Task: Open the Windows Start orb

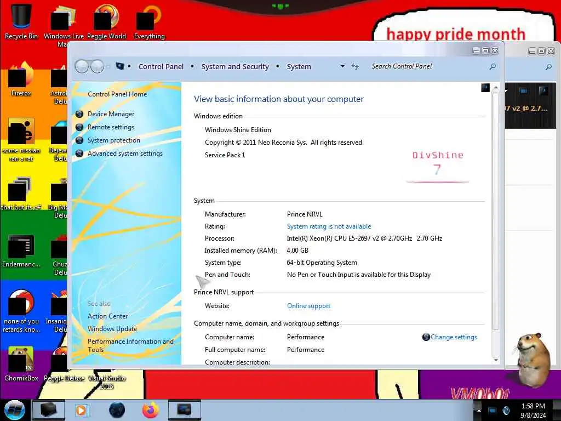Action: point(14,410)
